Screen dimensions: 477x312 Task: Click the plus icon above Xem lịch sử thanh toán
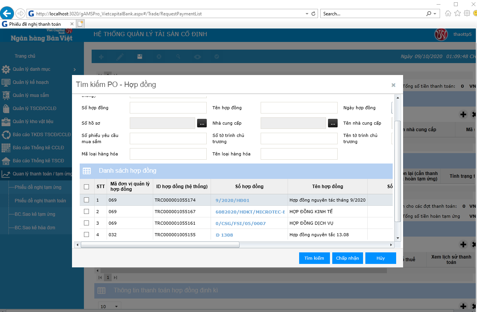pos(463,244)
